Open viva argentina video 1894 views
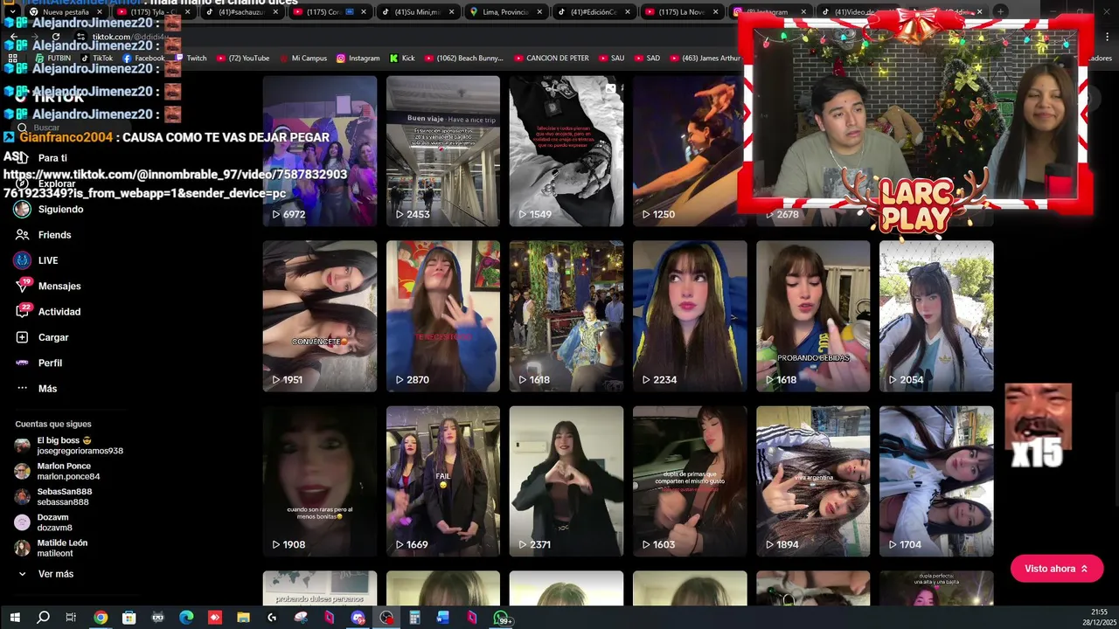Screen dimensions: 1119x629 click(813, 481)
